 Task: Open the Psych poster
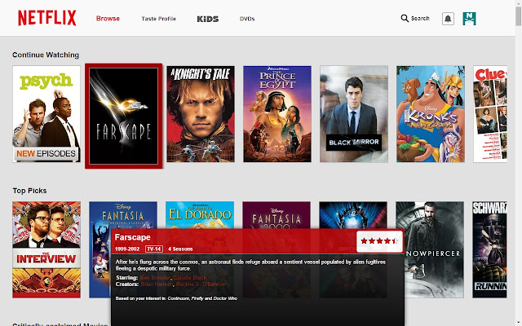(x=46, y=114)
